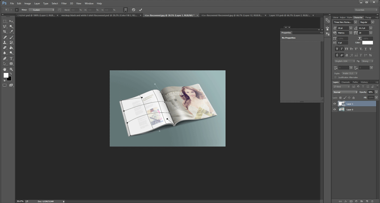380x203 pixels.
Task: Delete the selected layer
Action: pyautogui.click(x=372, y=201)
